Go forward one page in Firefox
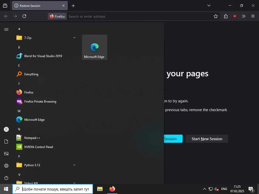Viewport: 259px width, 194px height. pos(15,16)
